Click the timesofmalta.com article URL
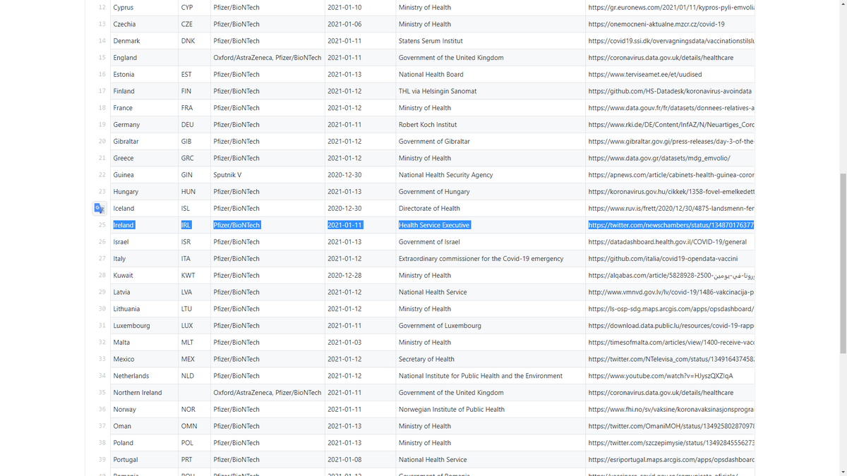 click(671, 343)
